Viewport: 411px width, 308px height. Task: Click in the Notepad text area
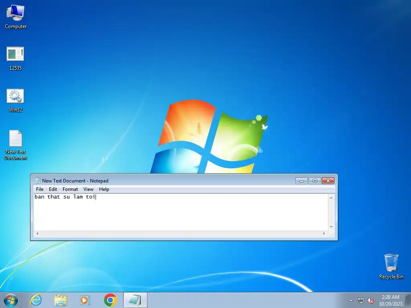(181, 212)
